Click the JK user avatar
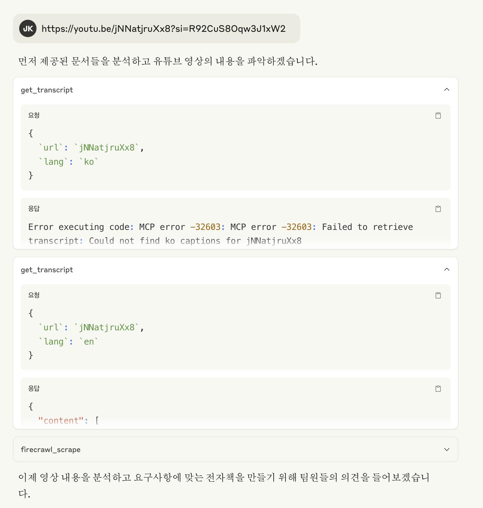This screenshot has height=508, width=483. coord(28,29)
